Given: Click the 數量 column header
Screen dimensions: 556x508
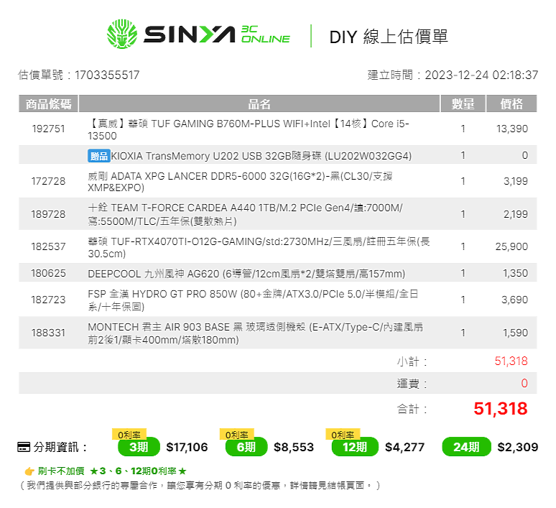Looking at the screenshot, I should pyautogui.click(x=463, y=104).
